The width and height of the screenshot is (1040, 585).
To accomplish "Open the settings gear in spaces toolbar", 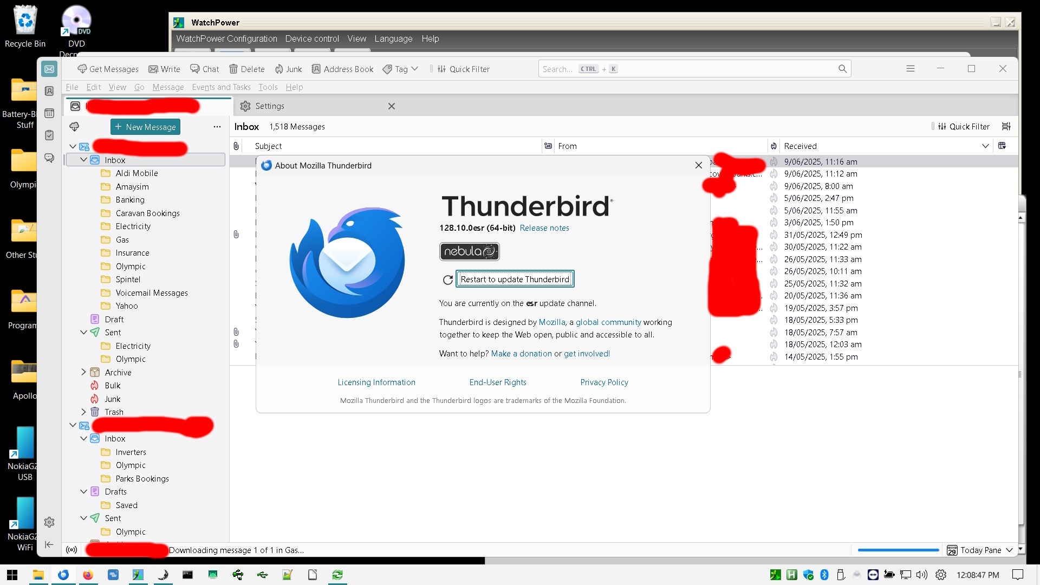I will (49, 522).
